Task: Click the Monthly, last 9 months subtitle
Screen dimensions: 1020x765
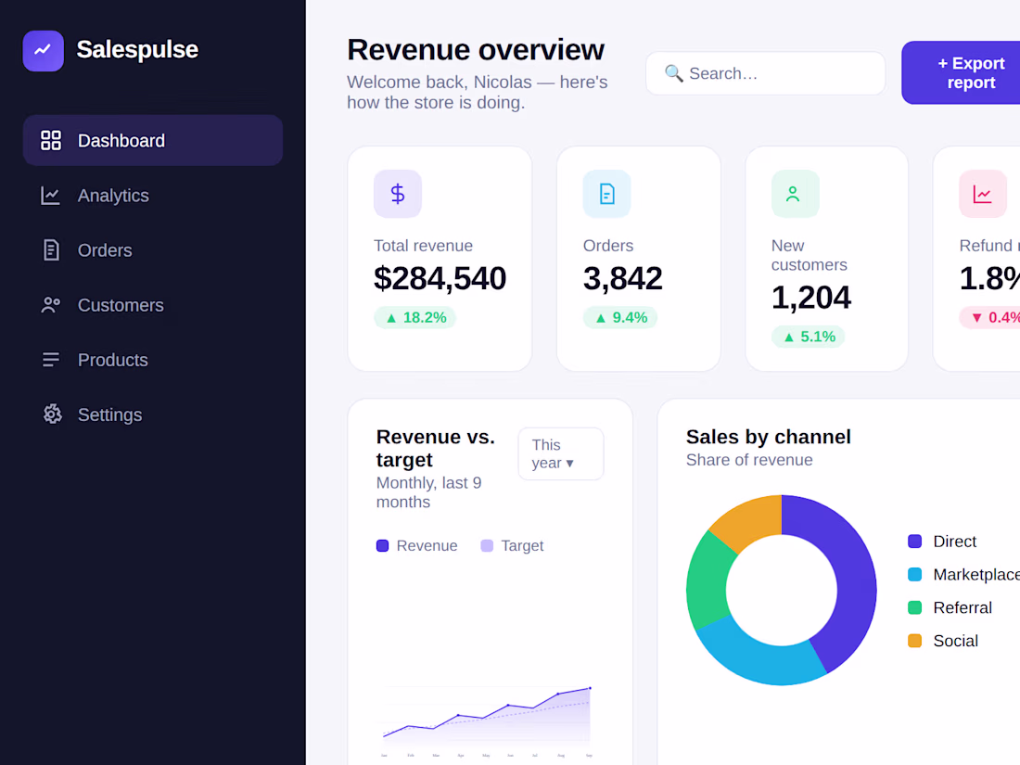Action: tap(428, 492)
